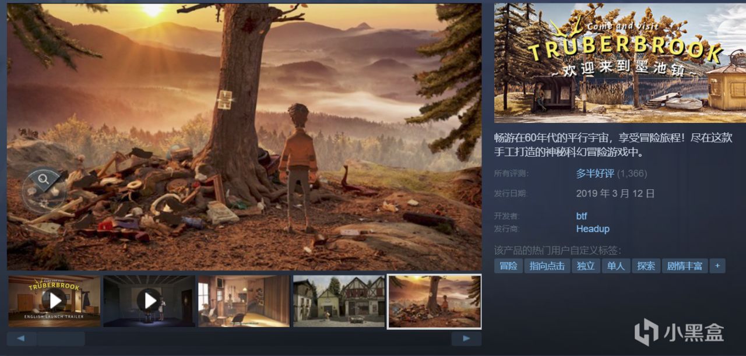Open the large sunset screenshot

click(x=244, y=136)
